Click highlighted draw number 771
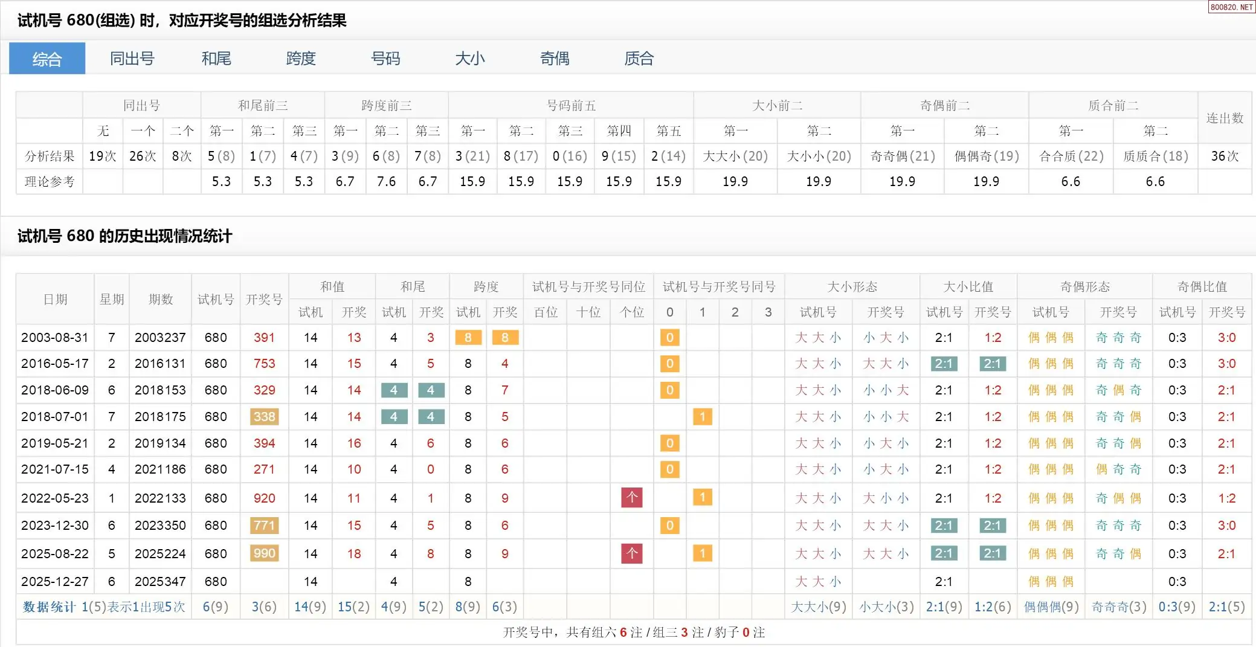This screenshot has height=647, width=1256. [264, 526]
